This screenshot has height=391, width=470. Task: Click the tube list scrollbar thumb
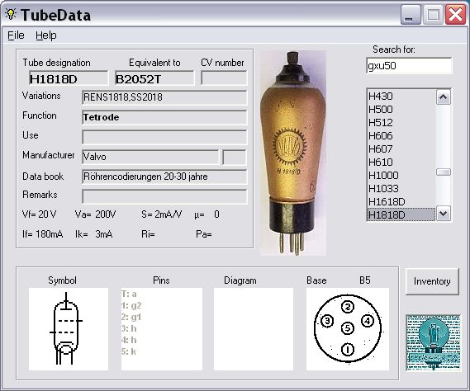[x=444, y=172]
